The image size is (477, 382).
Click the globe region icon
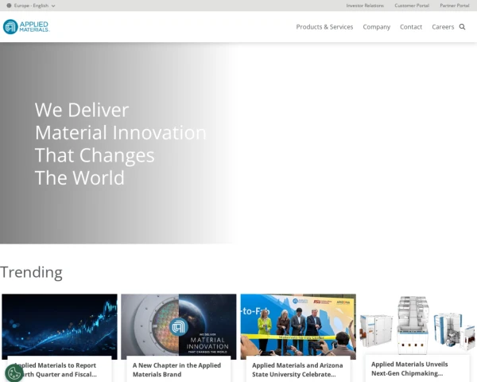(9, 6)
